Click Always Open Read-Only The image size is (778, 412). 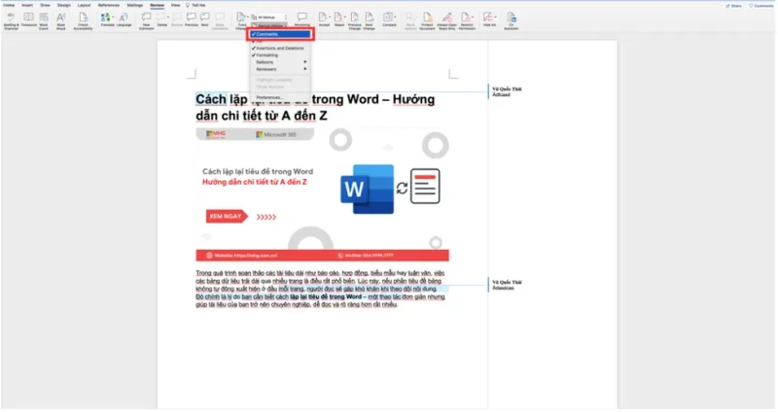pos(447,21)
